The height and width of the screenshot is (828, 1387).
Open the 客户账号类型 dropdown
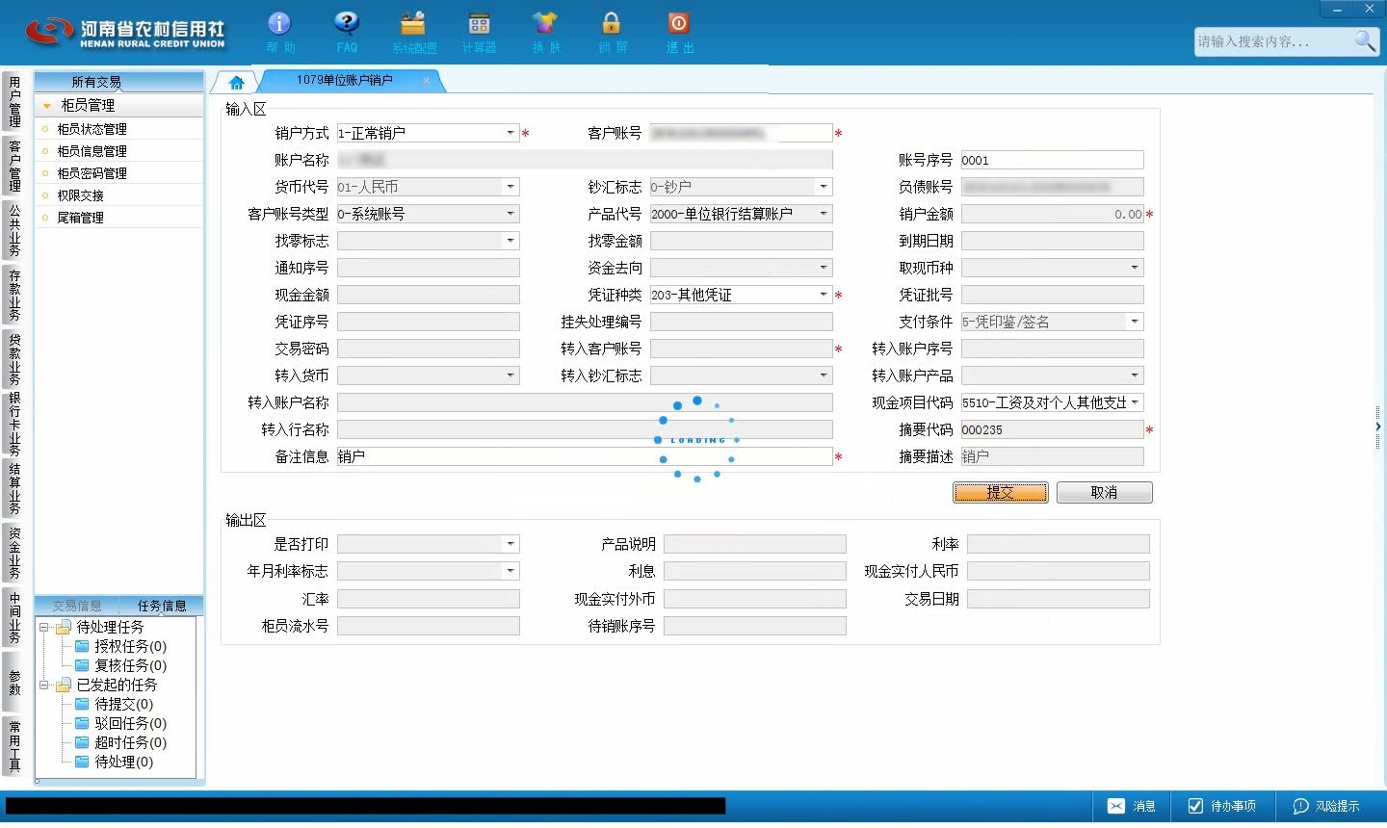pyautogui.click(x=510, y=214)
